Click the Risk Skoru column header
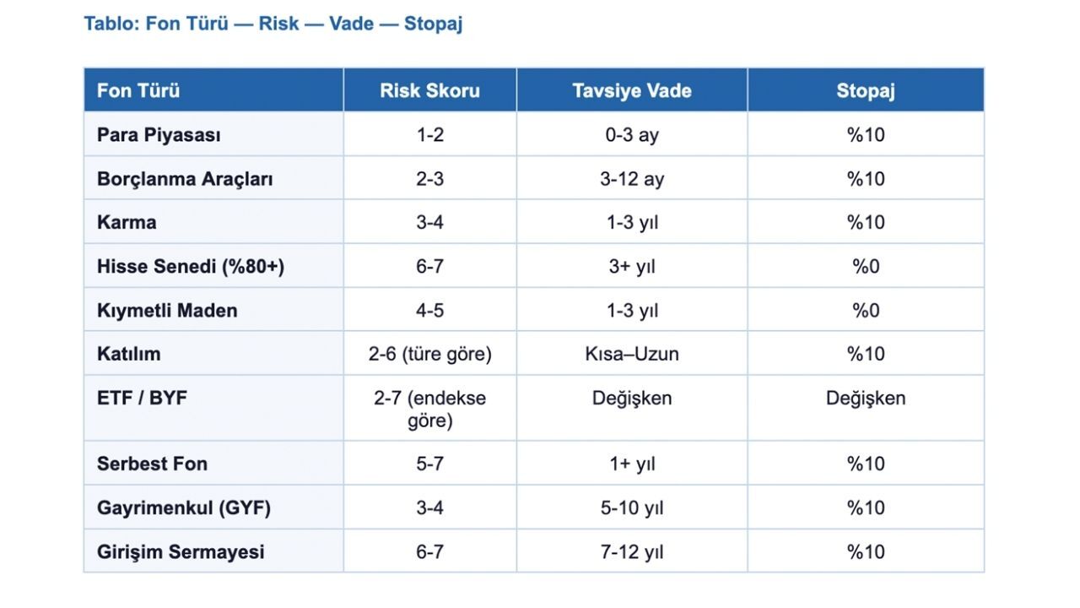 click(429, 91)
